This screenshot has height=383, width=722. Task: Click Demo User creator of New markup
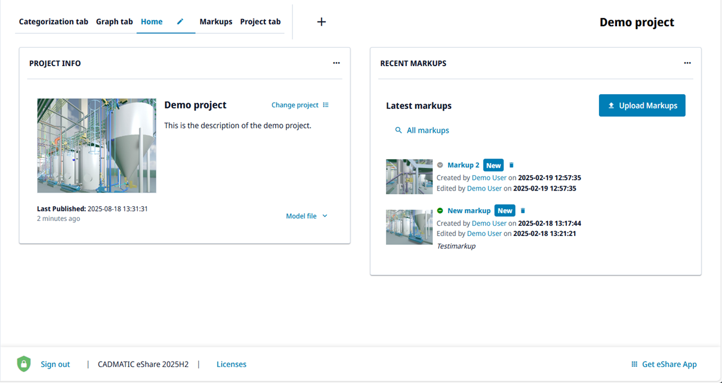489,223
